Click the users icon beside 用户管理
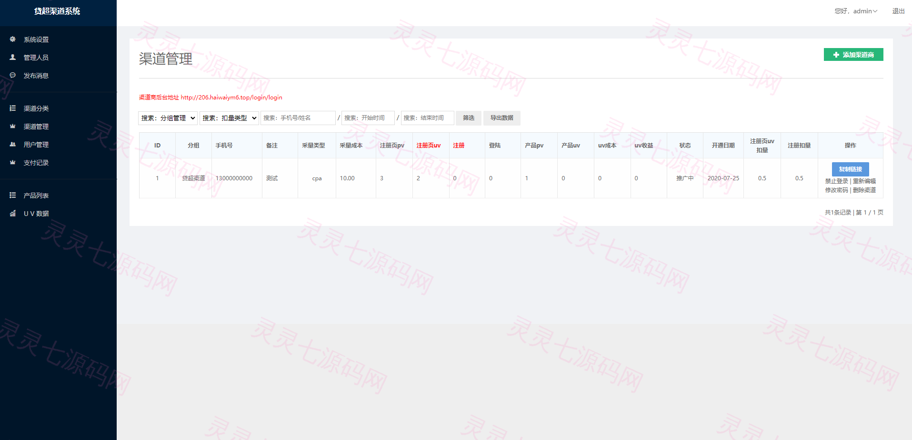912x440 pixels. pyautogui.click(x=13, y=145)
